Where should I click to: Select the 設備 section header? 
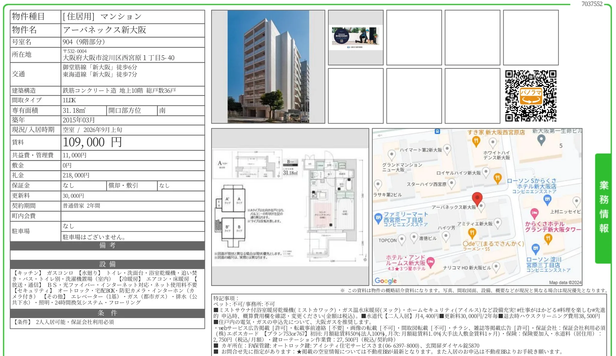point(108,264)
